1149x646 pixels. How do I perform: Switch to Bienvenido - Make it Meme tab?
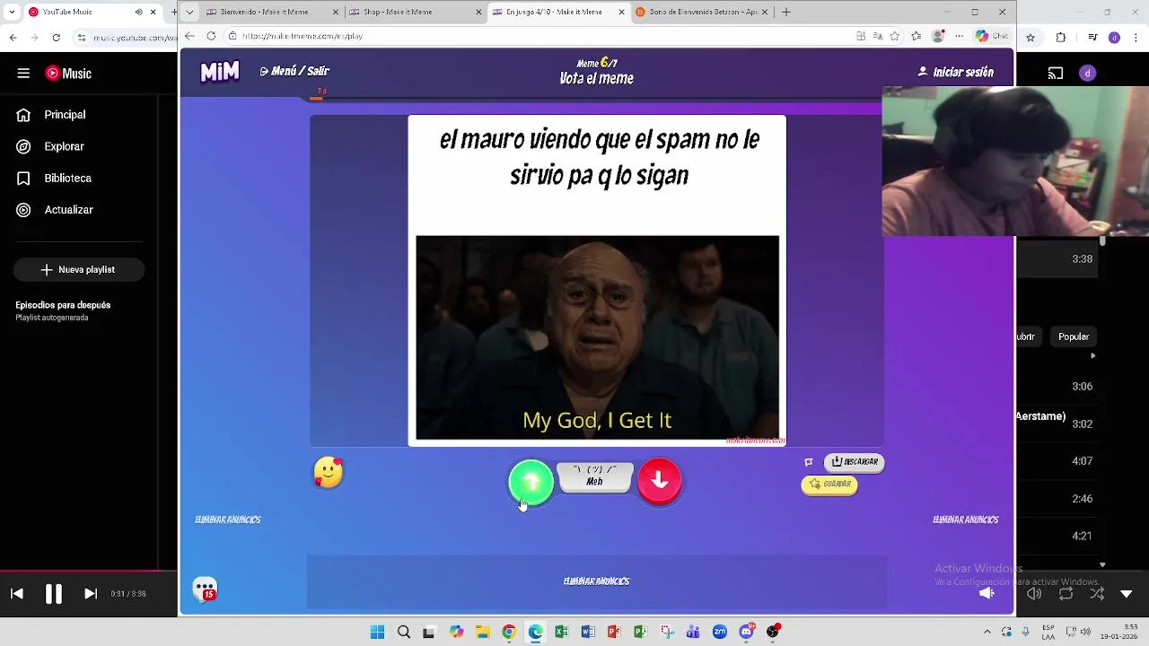(273, 12)
